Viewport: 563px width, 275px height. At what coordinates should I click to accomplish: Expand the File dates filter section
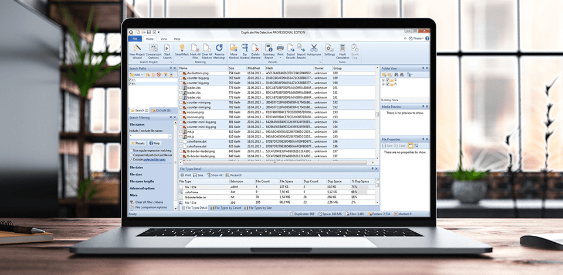(x=137, y=167)
